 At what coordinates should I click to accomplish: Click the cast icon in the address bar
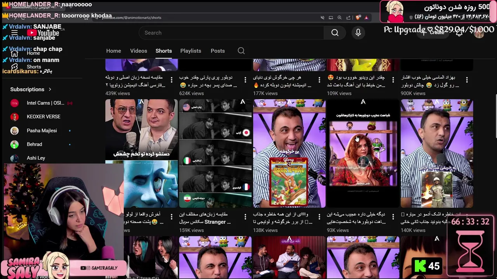pos(331,17)
